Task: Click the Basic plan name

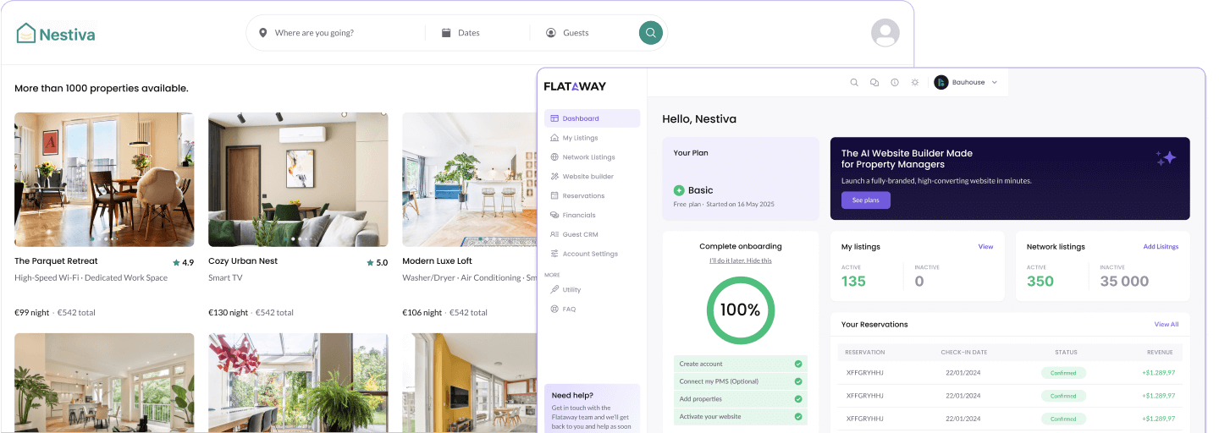Action: click(700, 190)
